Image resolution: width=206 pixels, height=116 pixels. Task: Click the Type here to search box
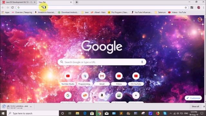pyautogui.click(x=33, y=113)
